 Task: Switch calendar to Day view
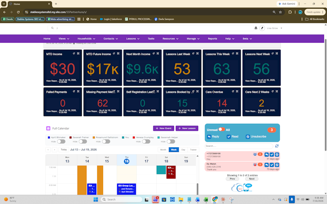coord(183,150)
